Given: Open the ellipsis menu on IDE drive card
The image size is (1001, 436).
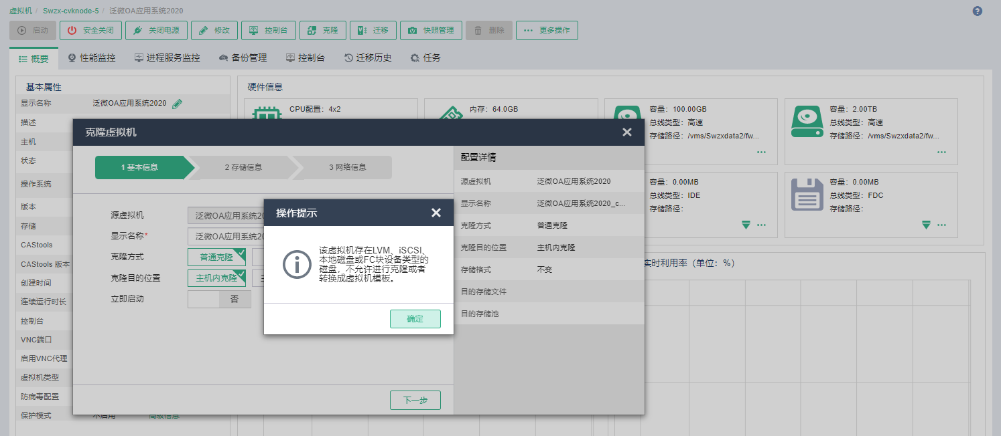Looking at the screenshot, I should pos(761,225).
